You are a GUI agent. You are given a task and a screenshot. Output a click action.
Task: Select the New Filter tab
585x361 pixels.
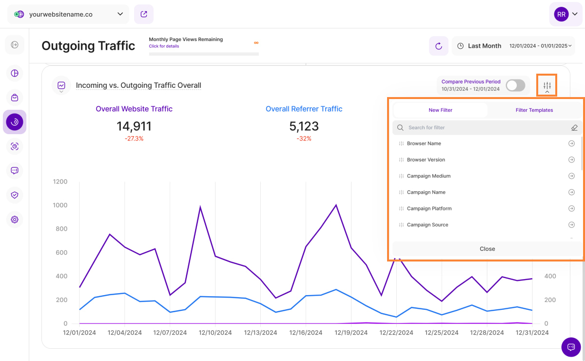tap(440, 110)
